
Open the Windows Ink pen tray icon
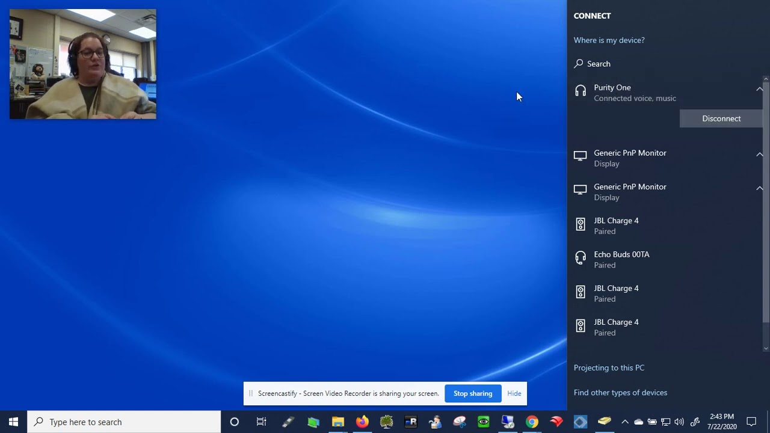[x=695, y=422]
